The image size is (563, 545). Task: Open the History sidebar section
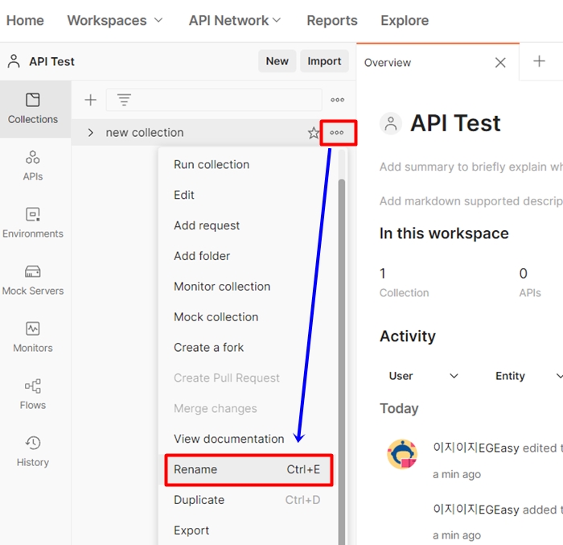(x=33, y=452)
